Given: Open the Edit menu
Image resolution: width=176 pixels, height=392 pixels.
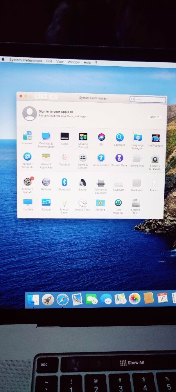Looking at the screenshot, I should click(x=49, y=61).
